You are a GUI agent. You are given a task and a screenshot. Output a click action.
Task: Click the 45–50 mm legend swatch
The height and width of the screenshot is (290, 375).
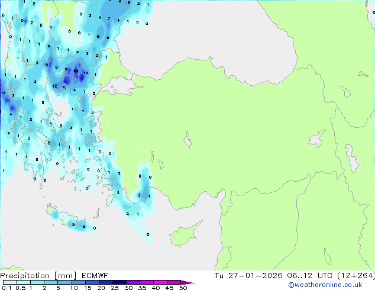[x=174, y=282]
